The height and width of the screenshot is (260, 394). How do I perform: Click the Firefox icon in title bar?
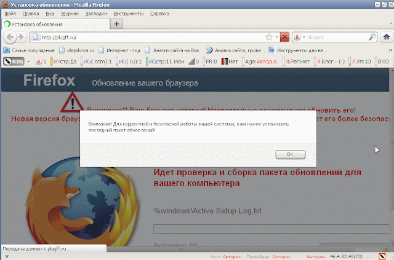(x=6, y=4)
